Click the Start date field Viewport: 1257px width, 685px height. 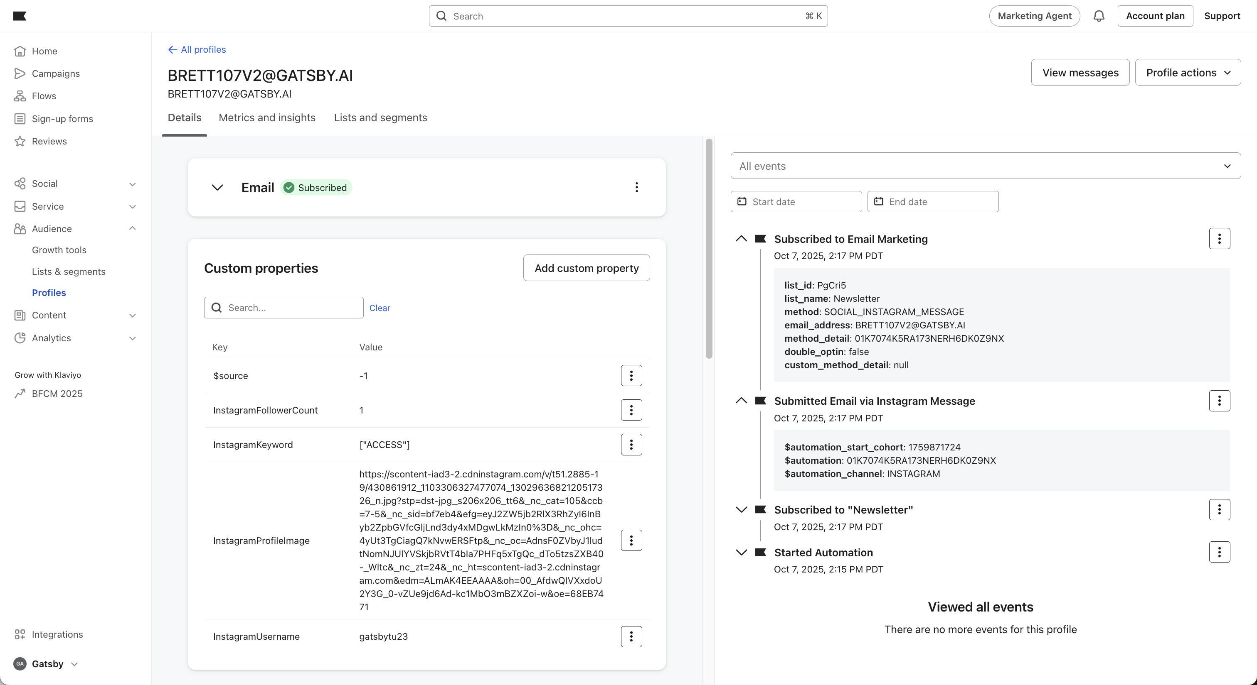click(796, 202)
